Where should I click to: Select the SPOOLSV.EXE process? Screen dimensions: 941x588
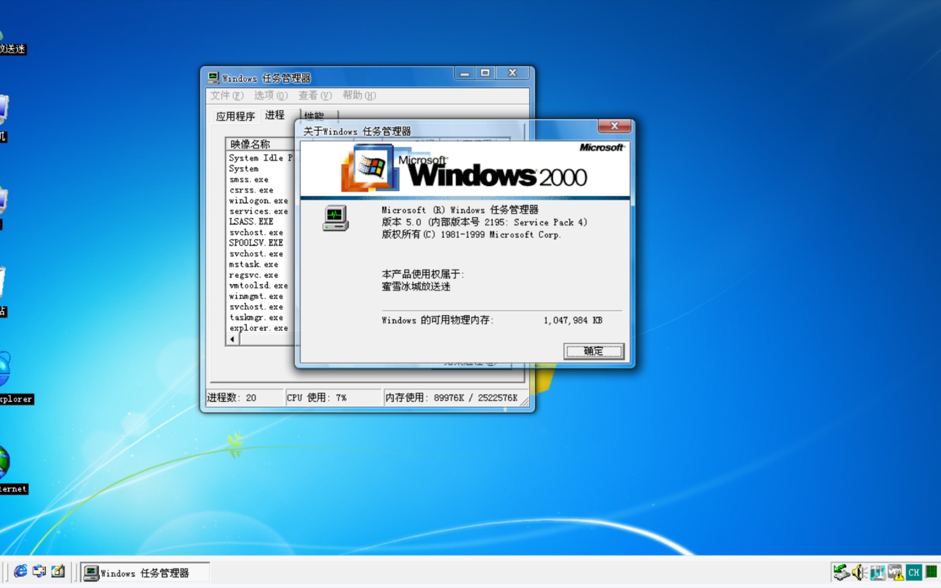click(x=256, y=243)
